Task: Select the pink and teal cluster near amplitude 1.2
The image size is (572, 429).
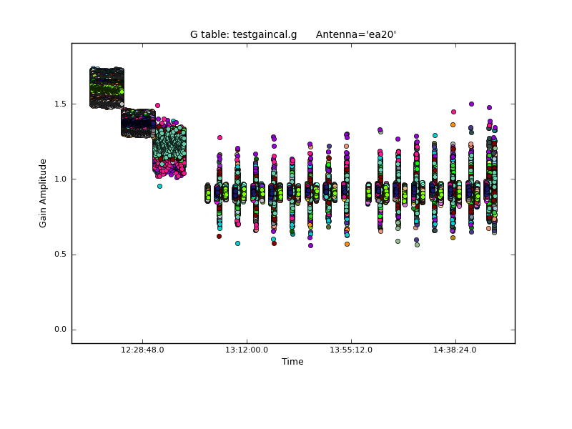Action: click(169, 150)
